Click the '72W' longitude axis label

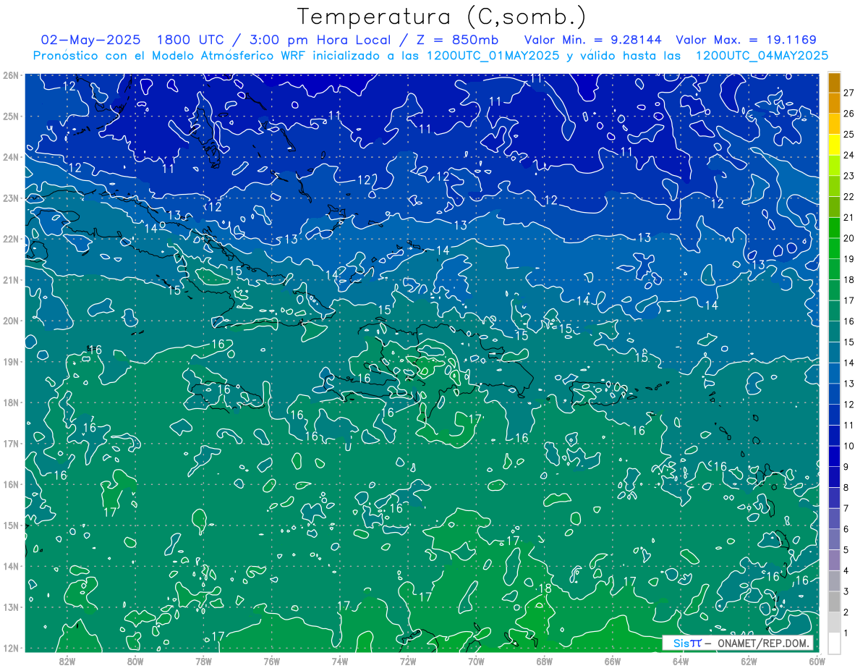coord(408,660)
